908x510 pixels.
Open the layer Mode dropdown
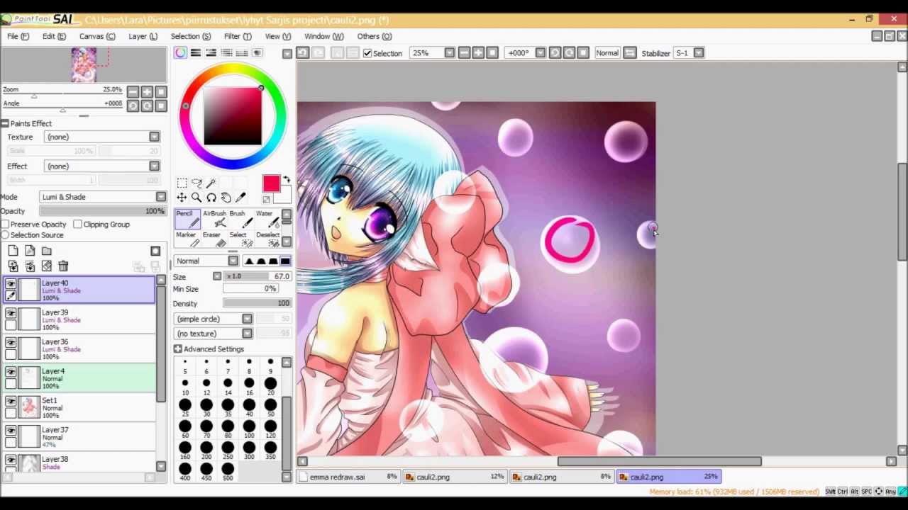103,197
